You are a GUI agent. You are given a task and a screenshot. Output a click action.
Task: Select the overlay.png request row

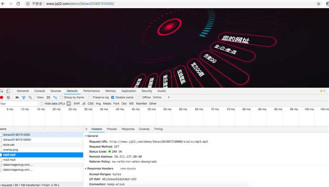click(x=41, y=150)
